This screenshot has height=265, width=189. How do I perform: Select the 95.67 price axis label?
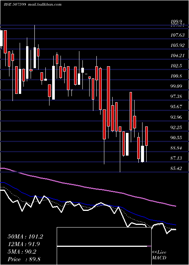point(177,107)
